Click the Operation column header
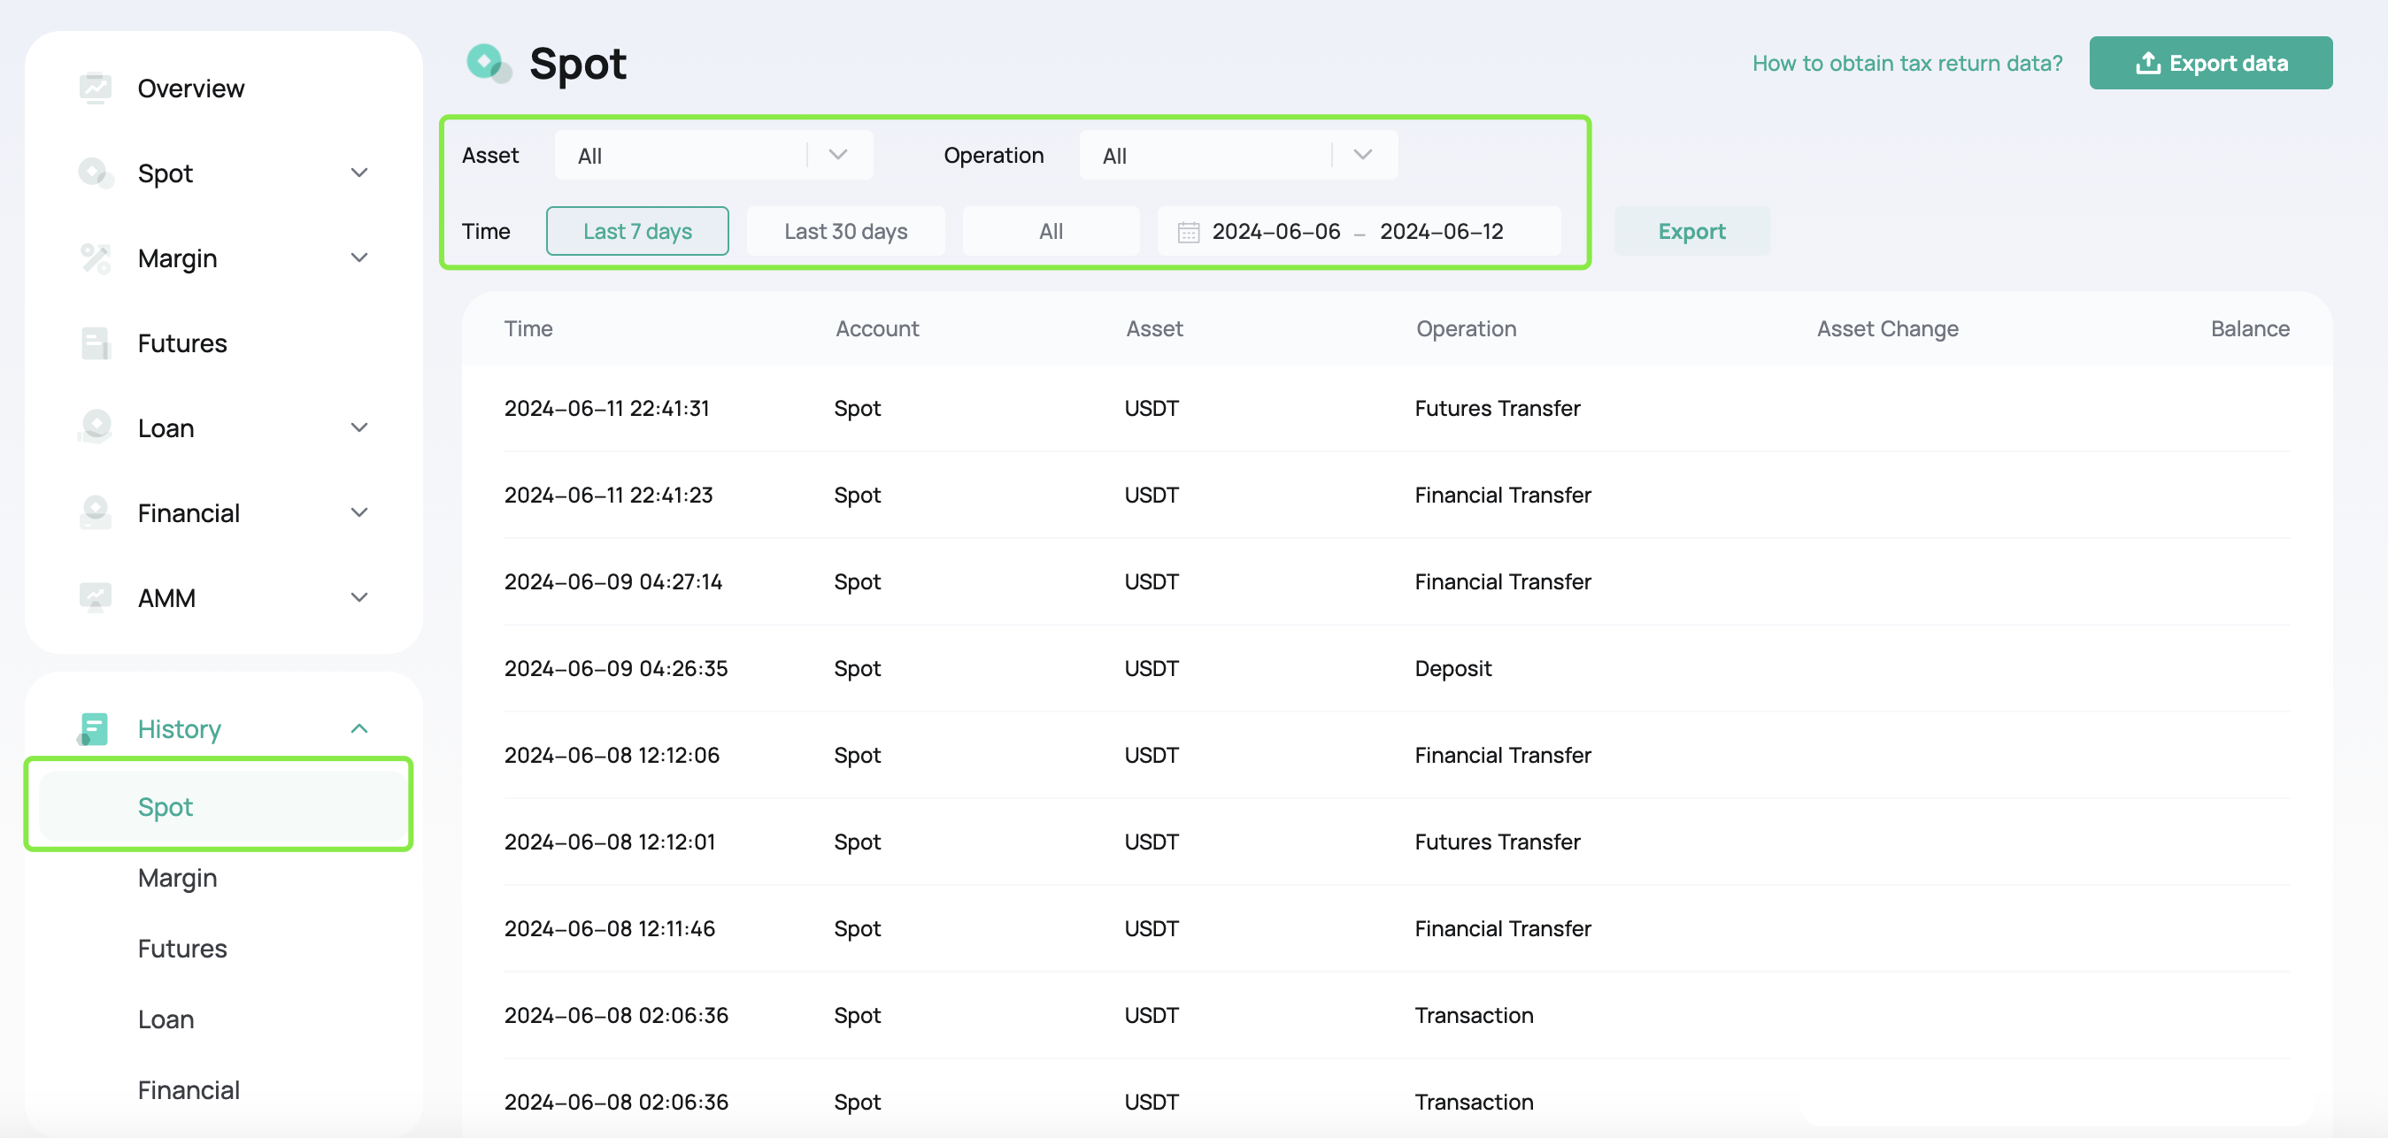The width and height of the screenshot is (2388, 1138). (x=1466, y=329)
